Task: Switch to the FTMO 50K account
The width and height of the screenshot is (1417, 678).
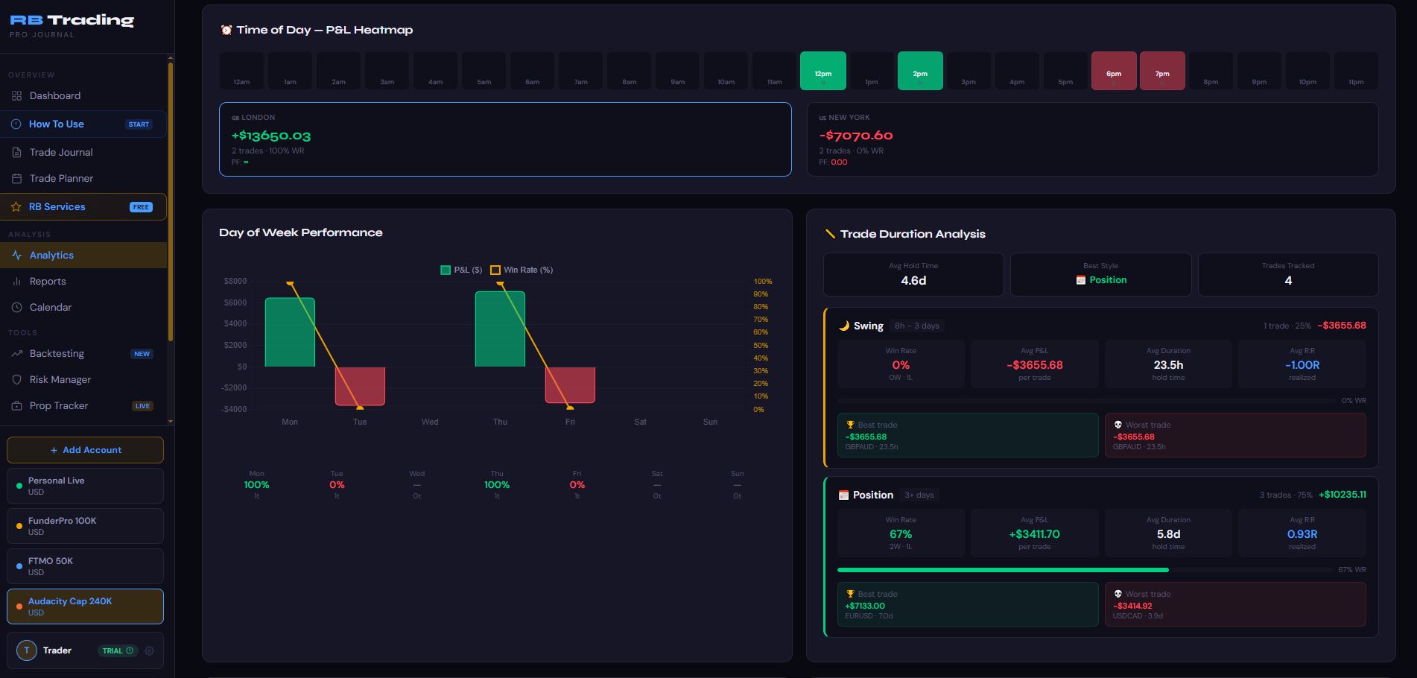Action: 84,565
